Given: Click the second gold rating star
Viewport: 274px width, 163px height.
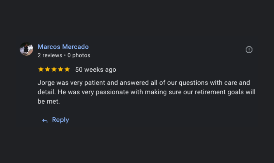Looking at the screenshot, I should tap(47, 69).
